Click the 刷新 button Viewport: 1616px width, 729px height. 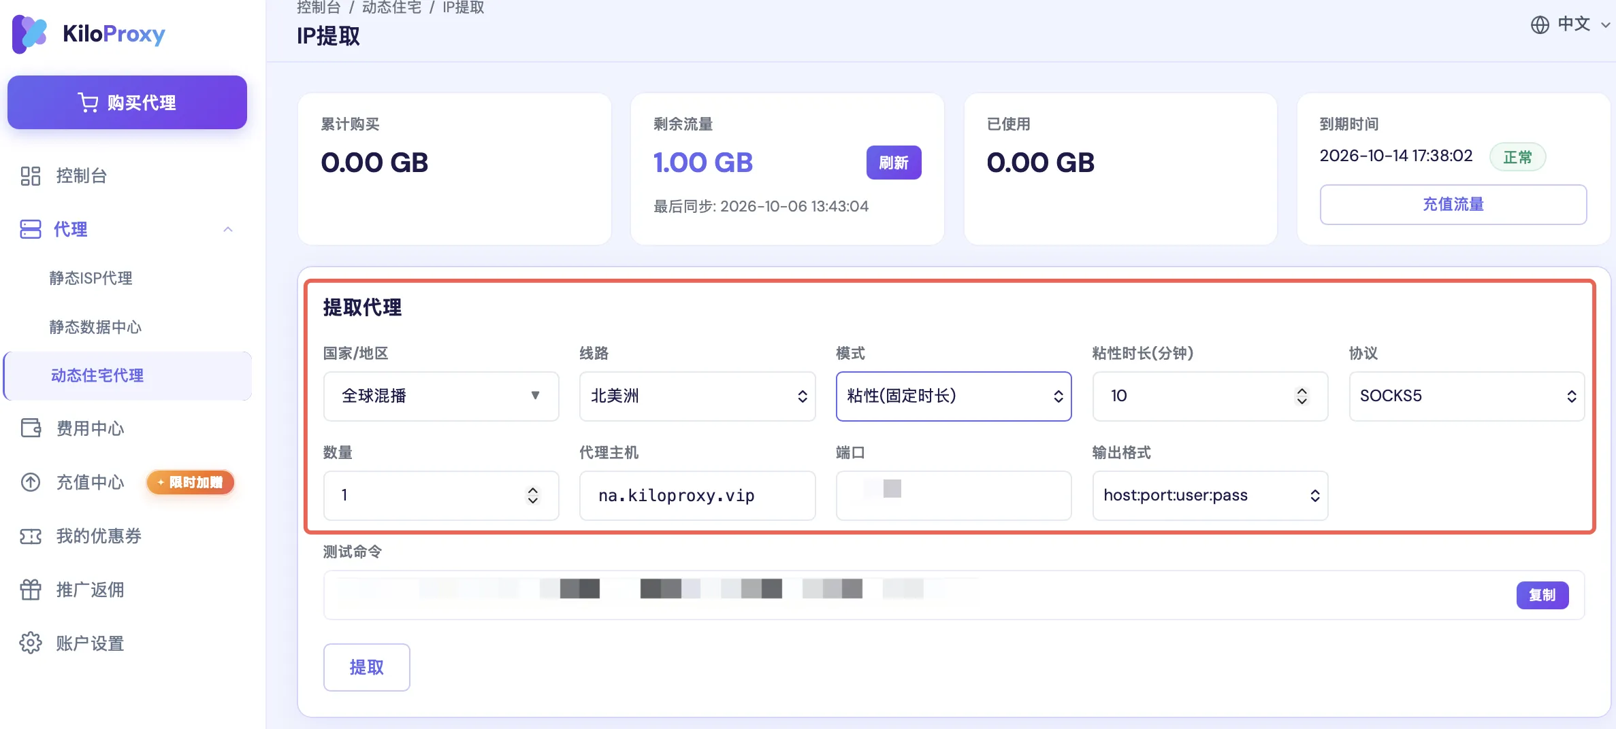pos(894,163)
